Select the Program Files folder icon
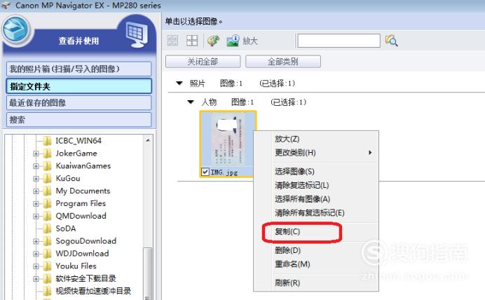Image resolution: width=485 pixels, height=300 pixels. click(x=48, y=203)
